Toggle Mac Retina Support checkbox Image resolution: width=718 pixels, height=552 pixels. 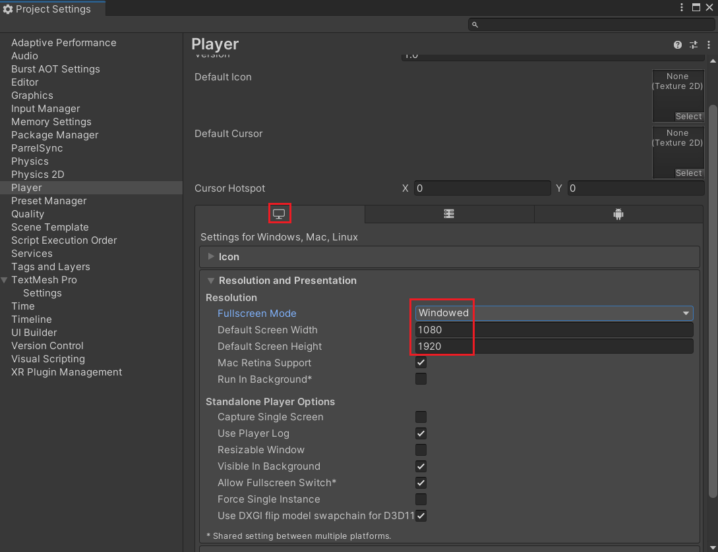[x=421, y=363]
